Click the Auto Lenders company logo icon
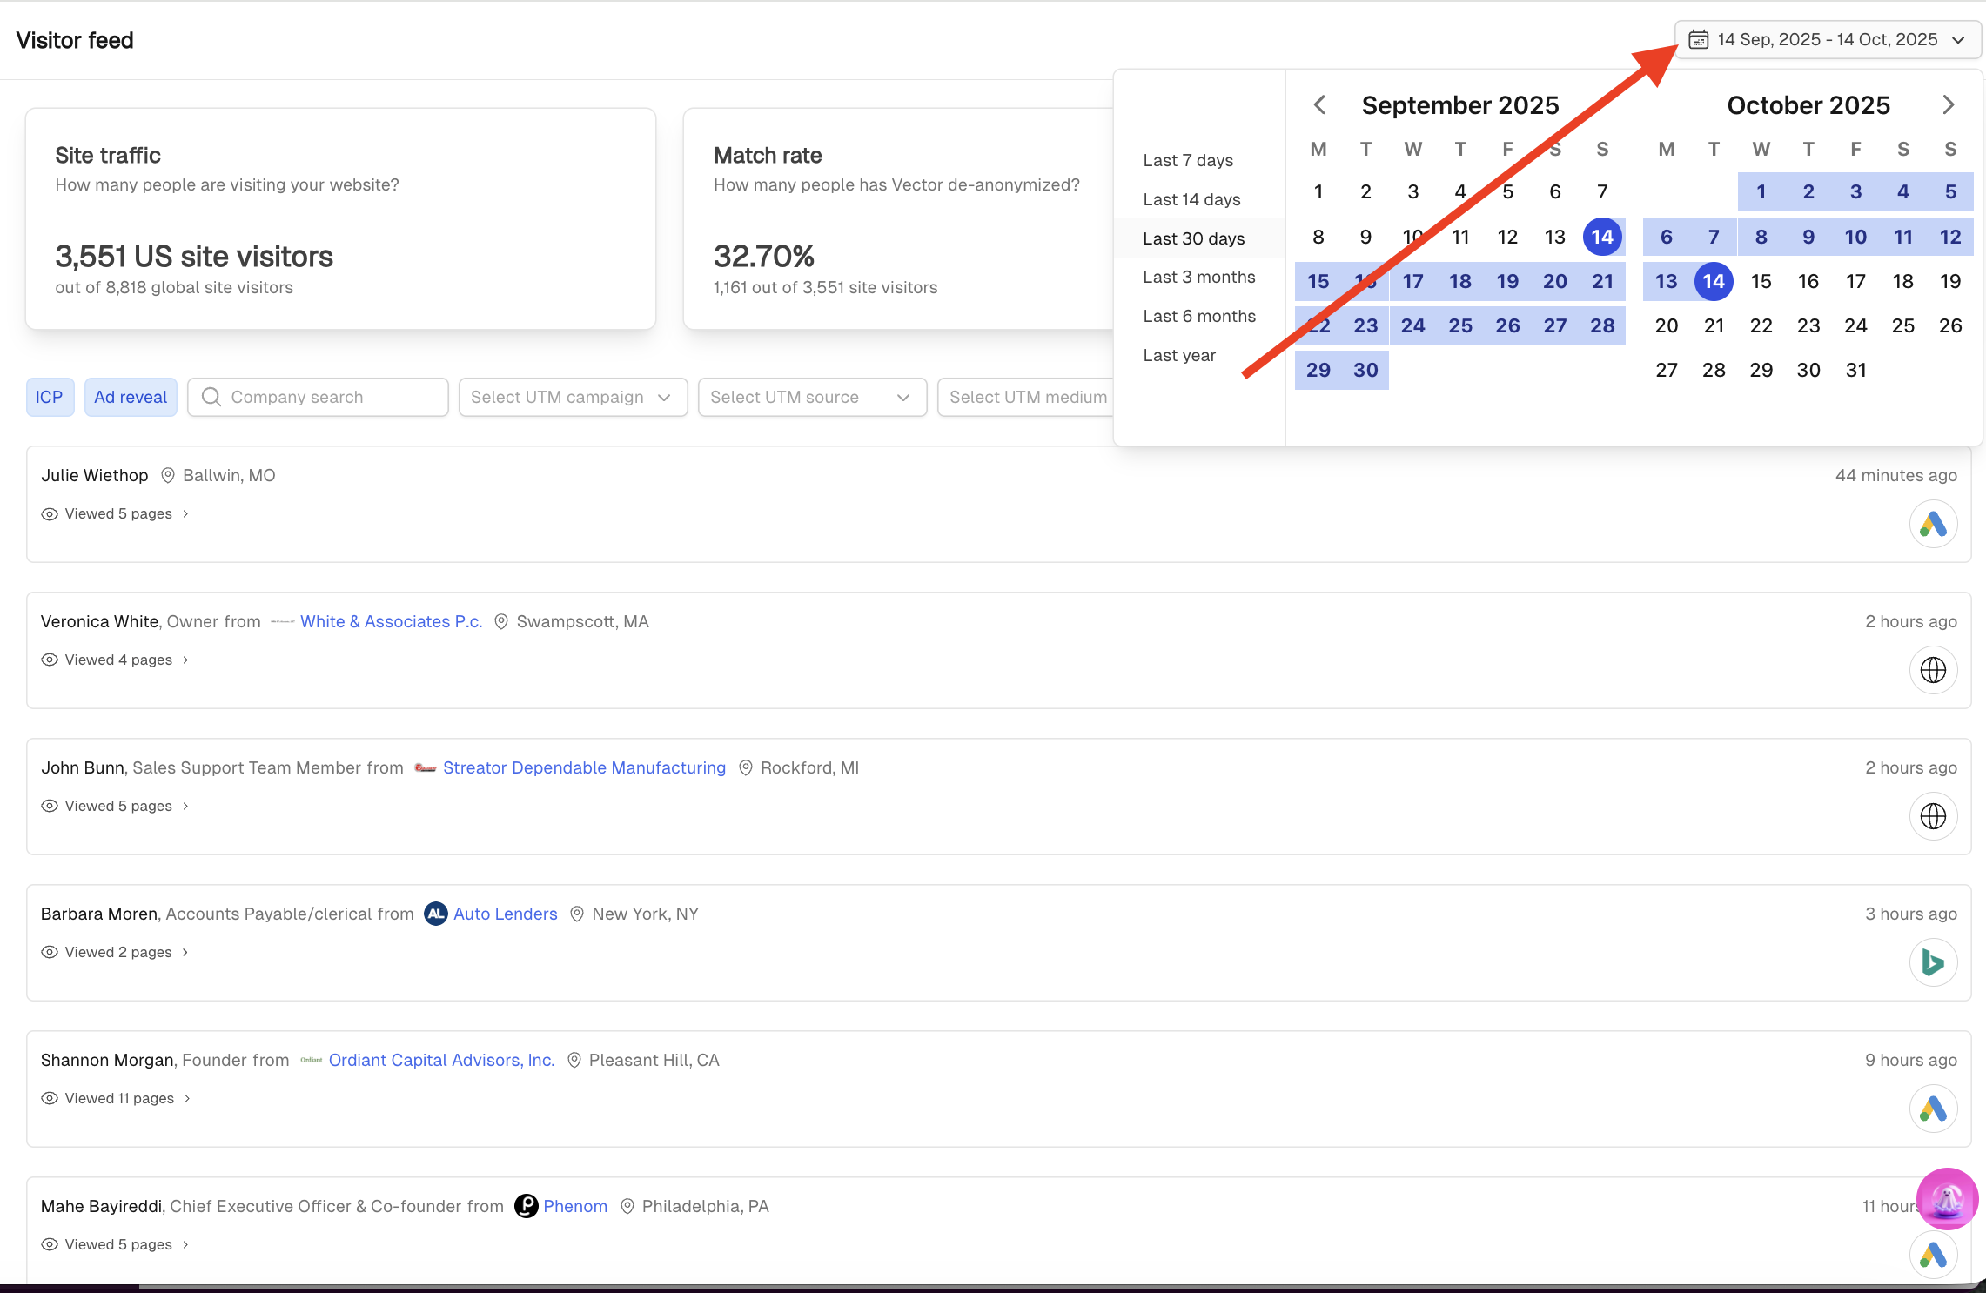Screen dimensions: 1986x1293 pos(435,914)
